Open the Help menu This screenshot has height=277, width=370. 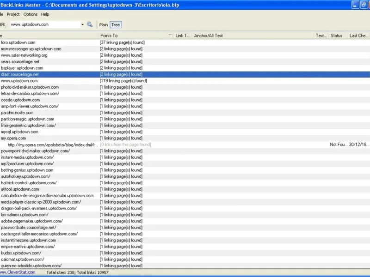point(45,14)
